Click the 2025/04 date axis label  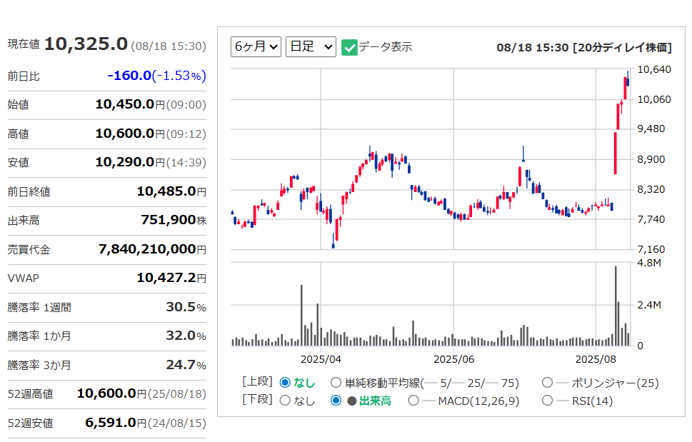coord(321,359)
